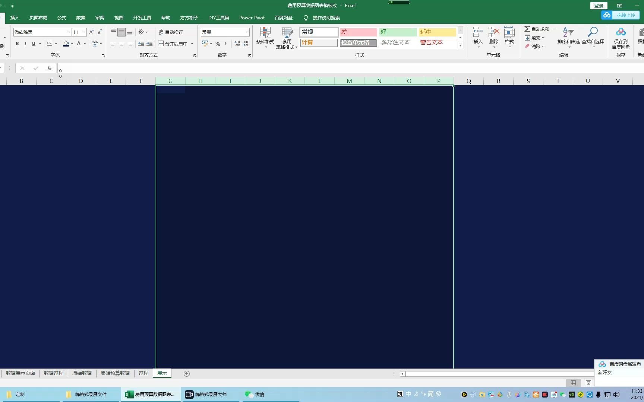Apply the 适中 cell style
The width and height of the screenshot is (644, 402).
(x=437, y=32)
